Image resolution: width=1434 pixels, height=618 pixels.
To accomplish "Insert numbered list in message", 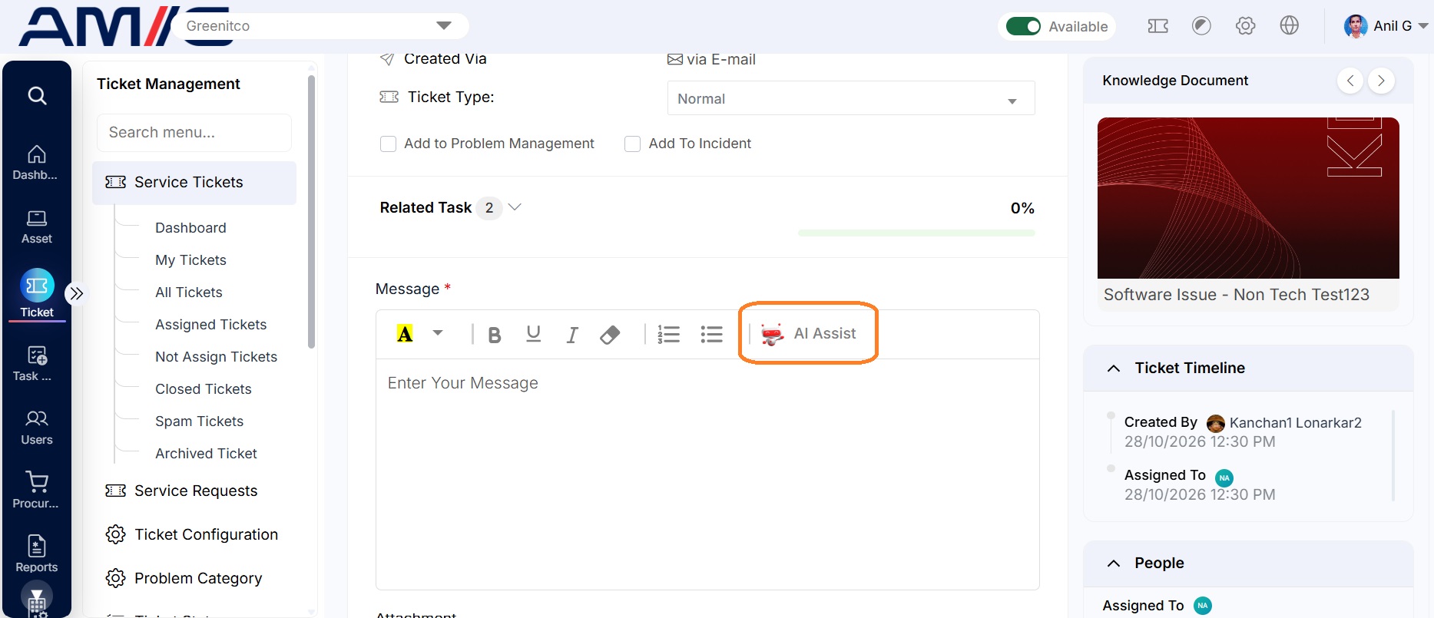I will (668, 335).
